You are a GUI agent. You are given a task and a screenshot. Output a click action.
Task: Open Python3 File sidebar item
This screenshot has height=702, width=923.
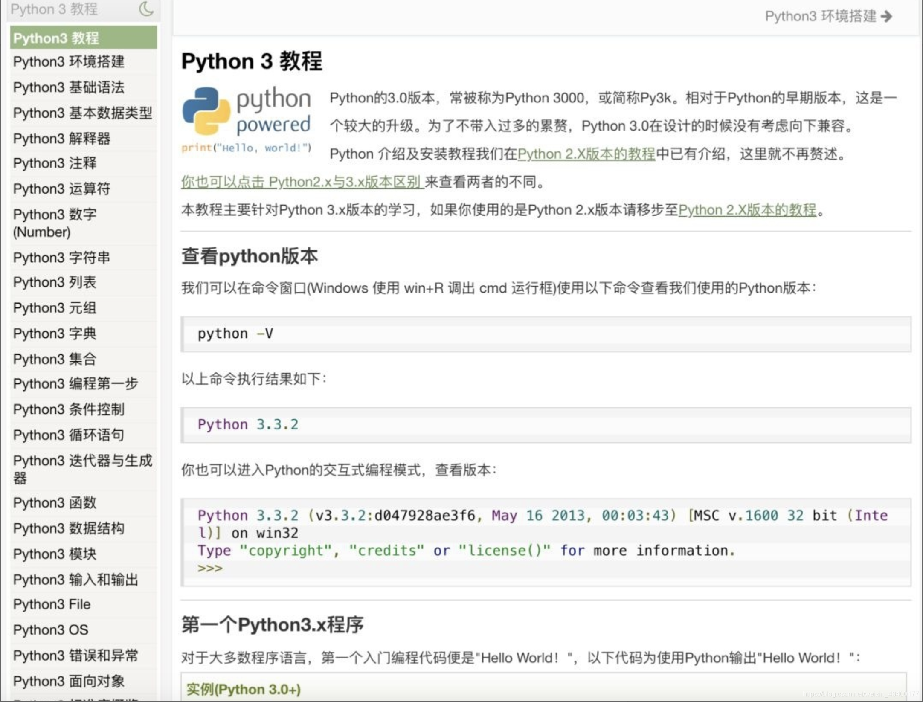tap(52, 604)
